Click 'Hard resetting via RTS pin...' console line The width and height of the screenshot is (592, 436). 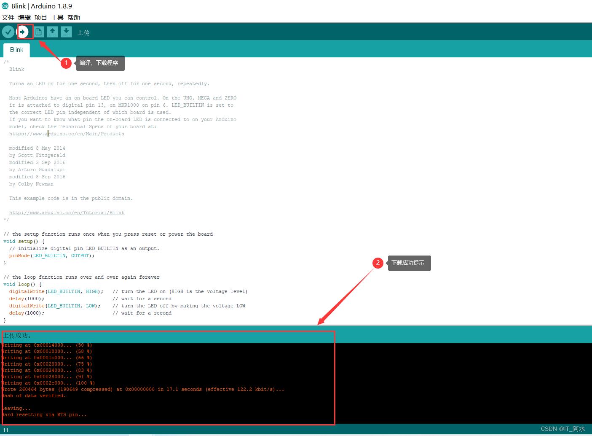point(44,414)
